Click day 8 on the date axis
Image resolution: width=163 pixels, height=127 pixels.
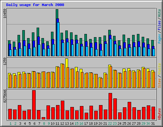44,124
